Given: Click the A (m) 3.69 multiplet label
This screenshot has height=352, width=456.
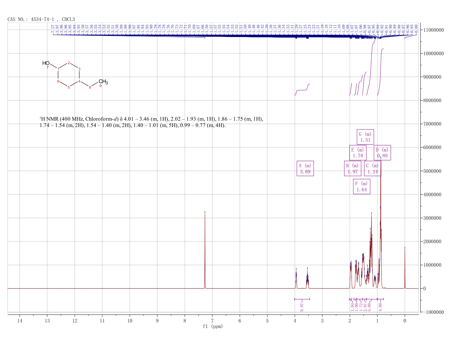Looking at the screenshot, I should (305, 168).
